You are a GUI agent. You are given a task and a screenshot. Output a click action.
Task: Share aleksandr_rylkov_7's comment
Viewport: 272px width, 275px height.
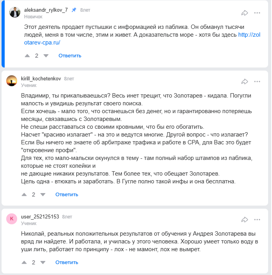(x=245, y=13)
